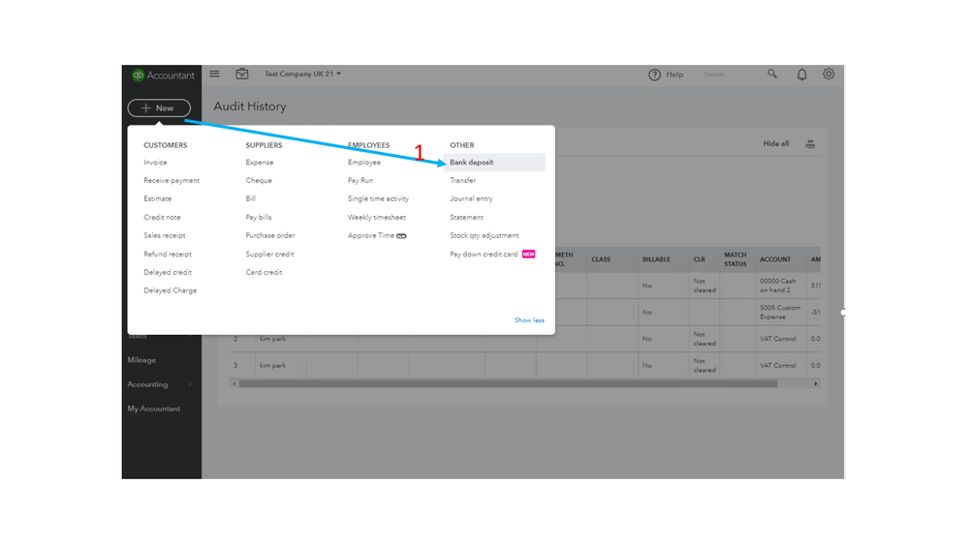The width and height of the screenshot is (968, 544).
Task: Create a new Invoice
Action: click(155, 163)
